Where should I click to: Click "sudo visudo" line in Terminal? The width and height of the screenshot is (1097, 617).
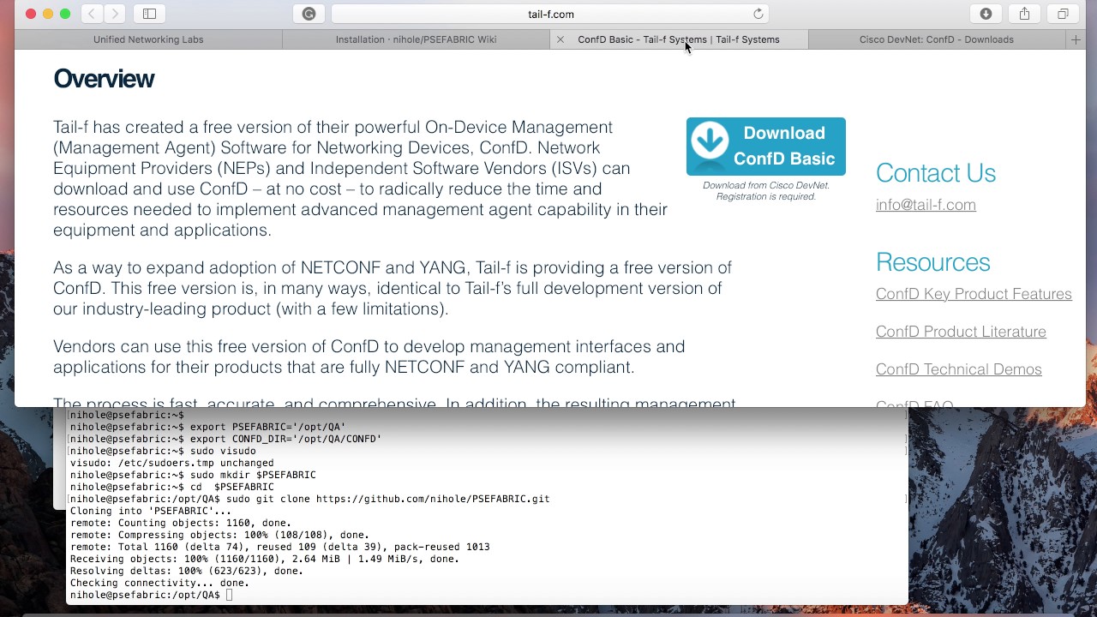tap(163, 451)
